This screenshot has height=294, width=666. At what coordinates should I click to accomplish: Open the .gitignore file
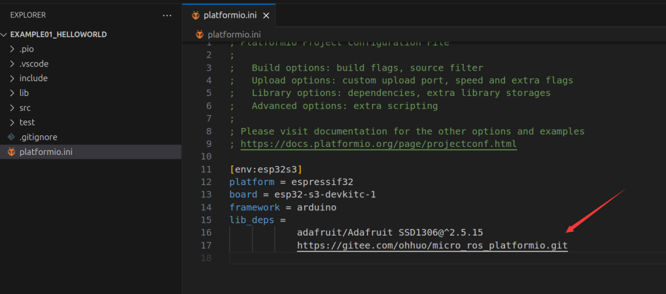pos(91,137)
